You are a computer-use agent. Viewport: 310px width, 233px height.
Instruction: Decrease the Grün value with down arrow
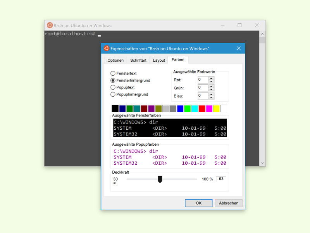tap(211, 90)
